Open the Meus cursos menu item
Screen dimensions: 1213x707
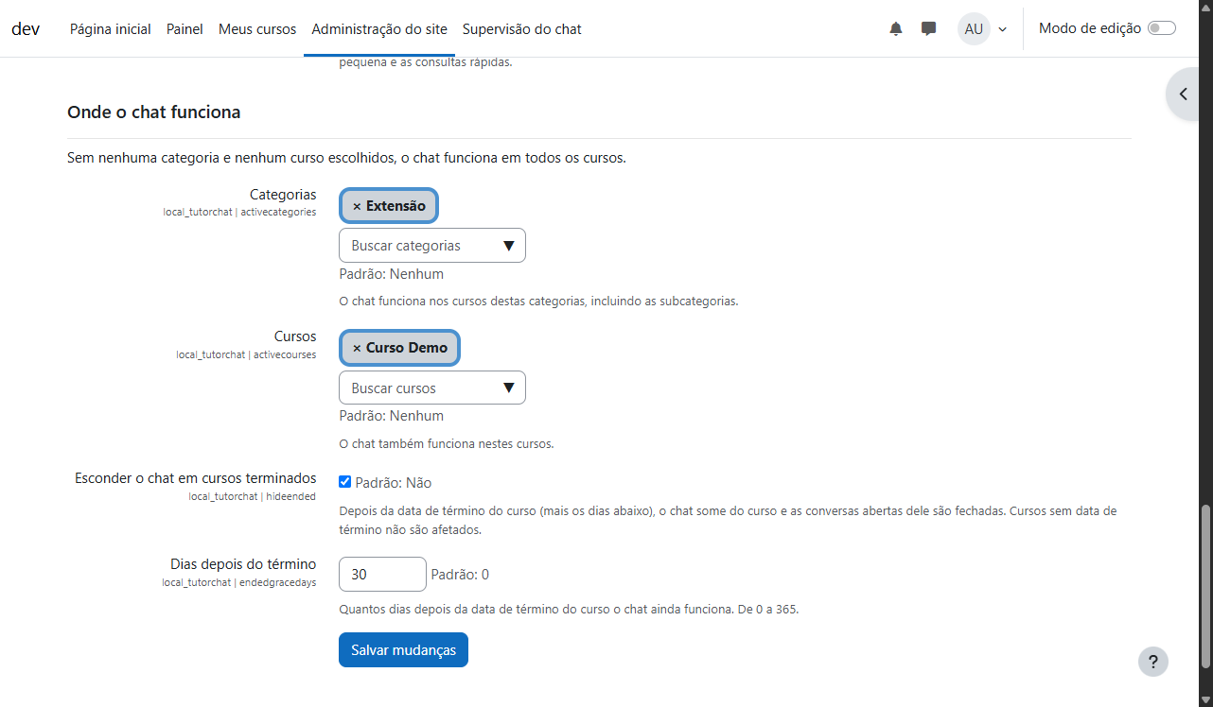pos(257,29)
